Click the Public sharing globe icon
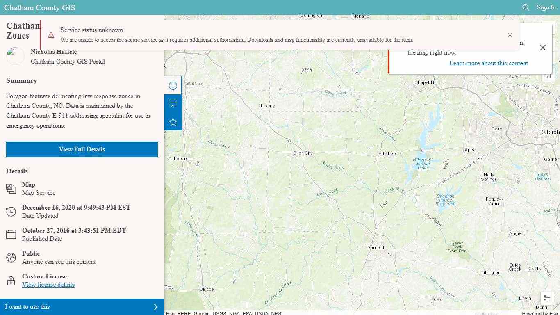This screenshot has height=315, width=560. click(11, 257)
